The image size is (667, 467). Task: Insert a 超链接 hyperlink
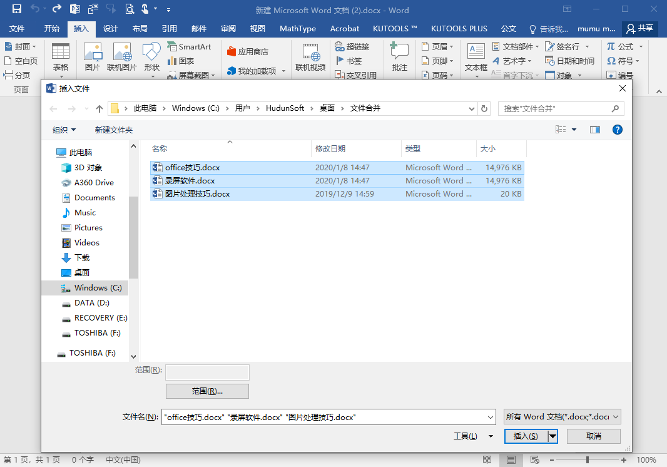click(x=352, y=46)
